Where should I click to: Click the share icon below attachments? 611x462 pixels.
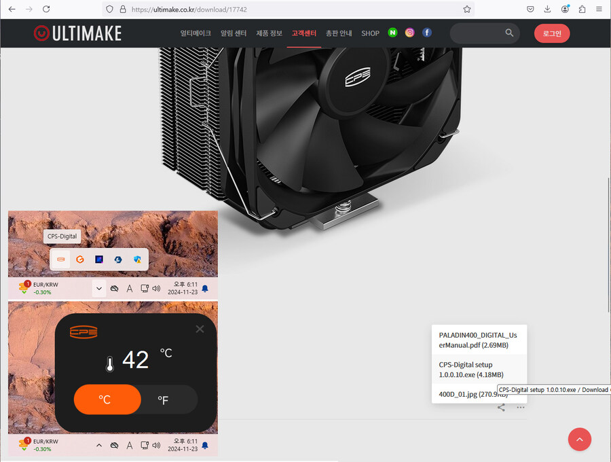(x=501, y=408)
